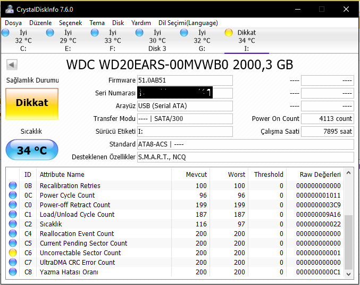The width and height of the screenshot is (360, 285).
Task: Open the Düzenle menu
Action: (x=40, y=23)
